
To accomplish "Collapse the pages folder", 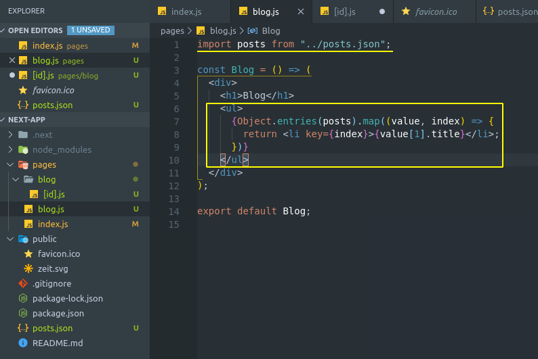I will 10,164.
